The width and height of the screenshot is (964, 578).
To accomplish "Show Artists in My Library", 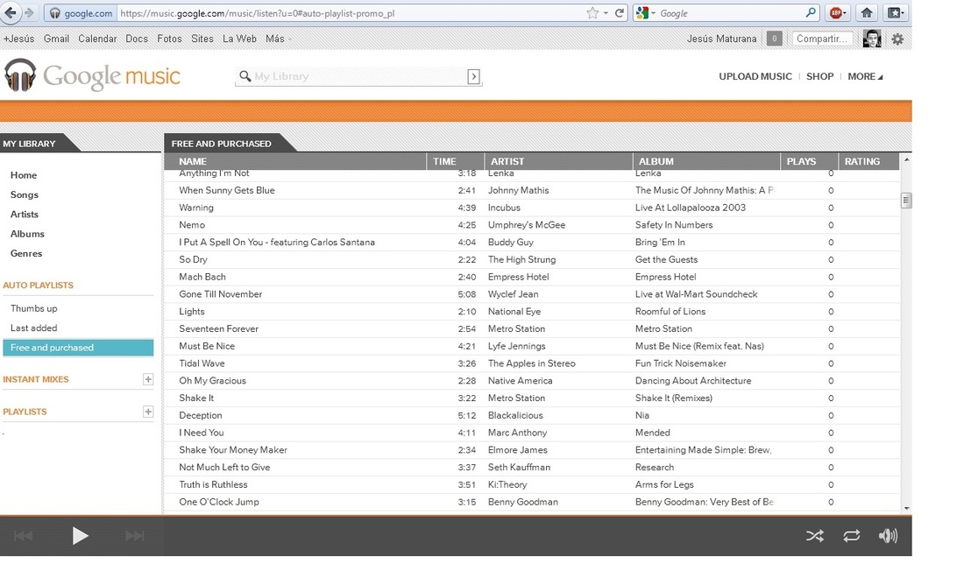I will (x=24, y=215).
